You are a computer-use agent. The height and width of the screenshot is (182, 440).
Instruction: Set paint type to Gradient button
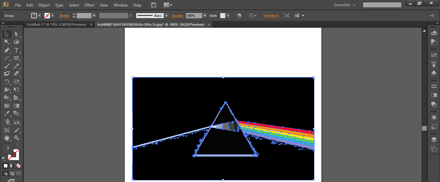(12, 166)
